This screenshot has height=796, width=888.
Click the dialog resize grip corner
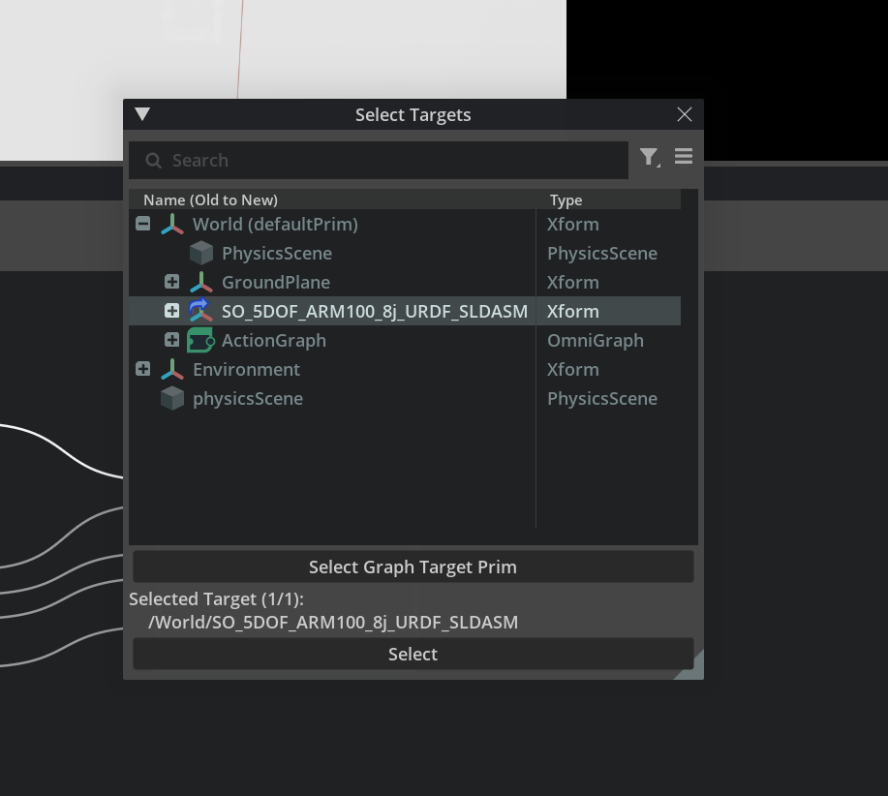pyautogui.click(x=691, y=667)
